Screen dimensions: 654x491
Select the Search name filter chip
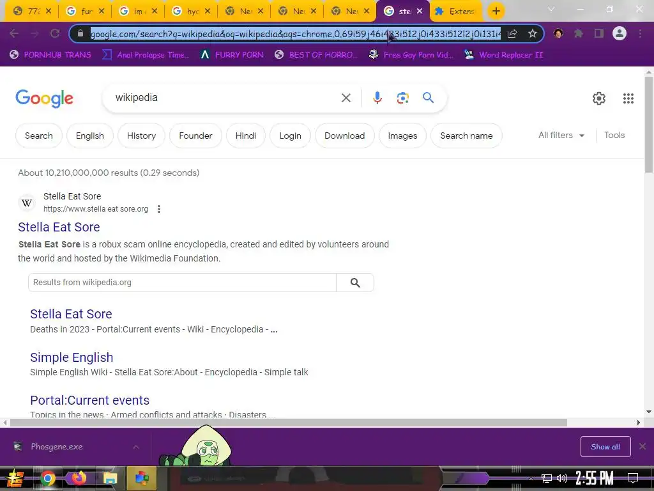(466, 136)
